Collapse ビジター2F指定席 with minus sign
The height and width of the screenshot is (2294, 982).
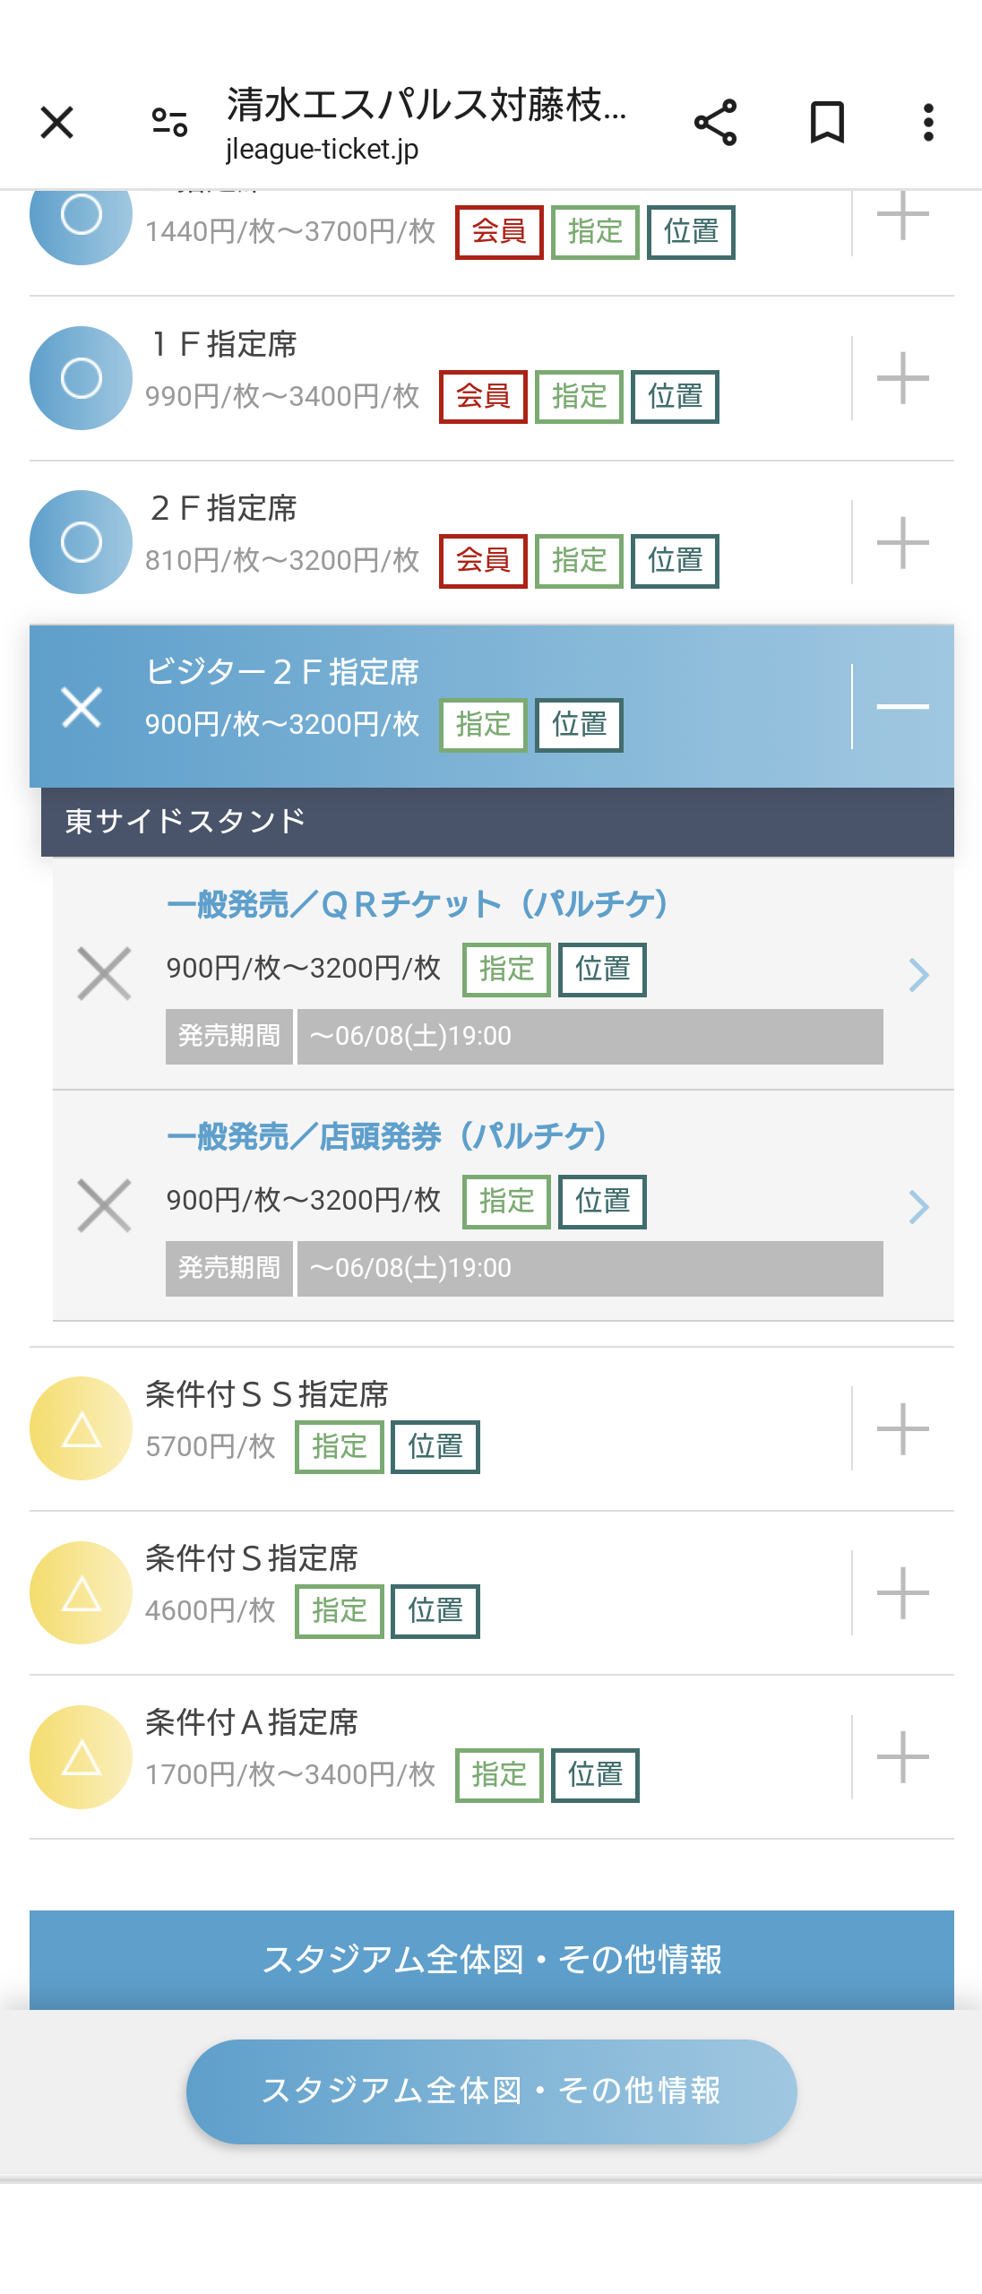902,706
